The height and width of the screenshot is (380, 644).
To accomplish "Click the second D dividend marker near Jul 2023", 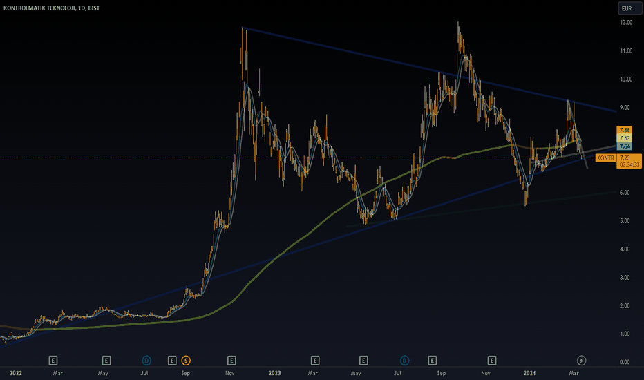I will click(404, 361).
